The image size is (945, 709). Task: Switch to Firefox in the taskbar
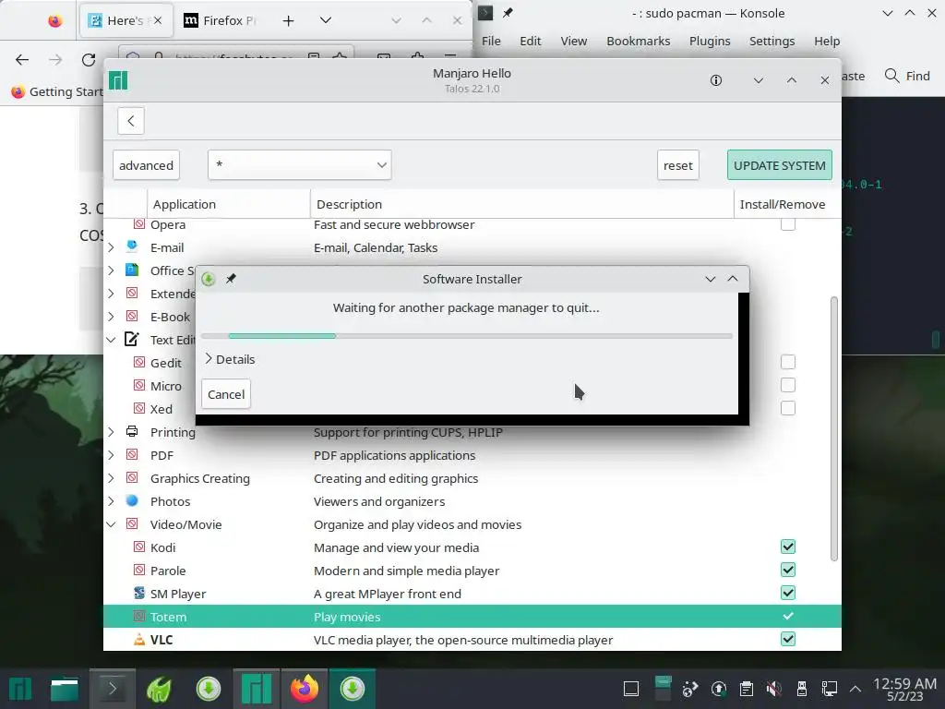pyautogui.click(x=305, y=689)
